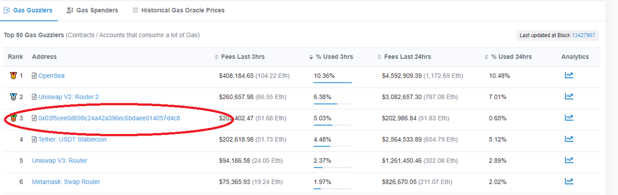The height and width of the screenshot is (195, 618).
Task: Click gas pump icon on Gas Spenders tab
Action: pos(70,10)
